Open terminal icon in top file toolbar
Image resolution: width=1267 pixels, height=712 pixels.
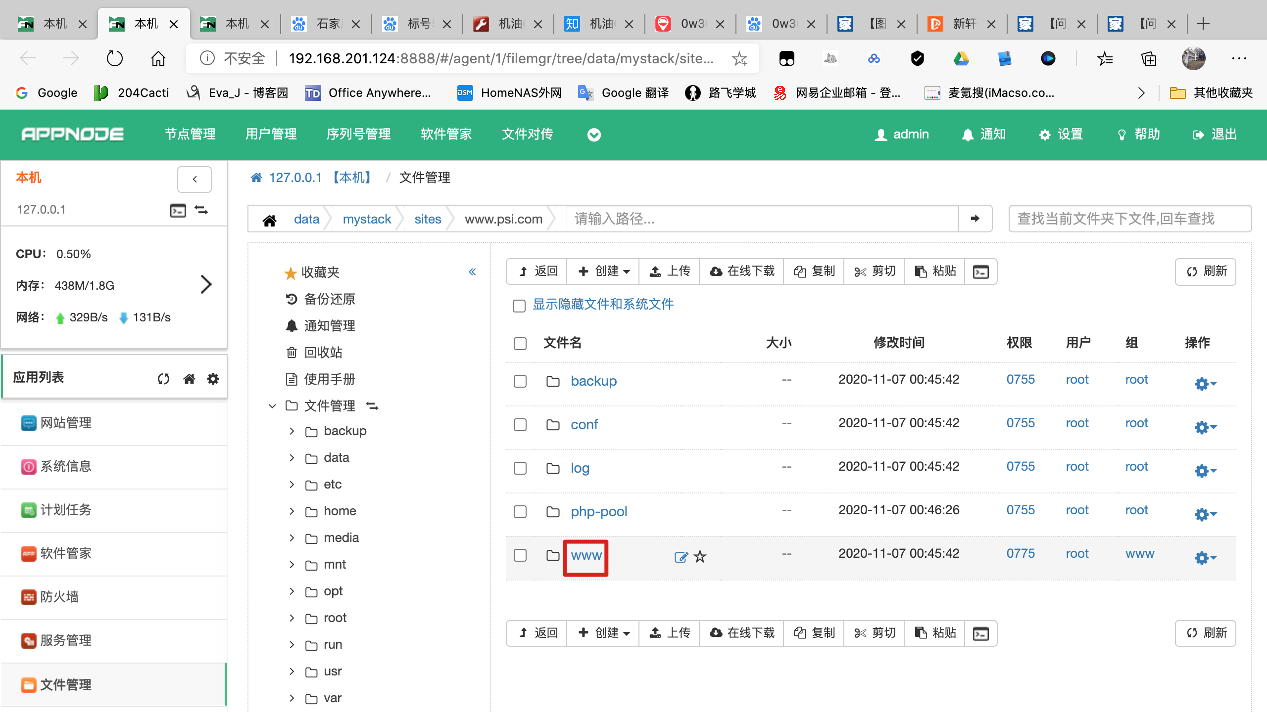[x=980, y=271]
